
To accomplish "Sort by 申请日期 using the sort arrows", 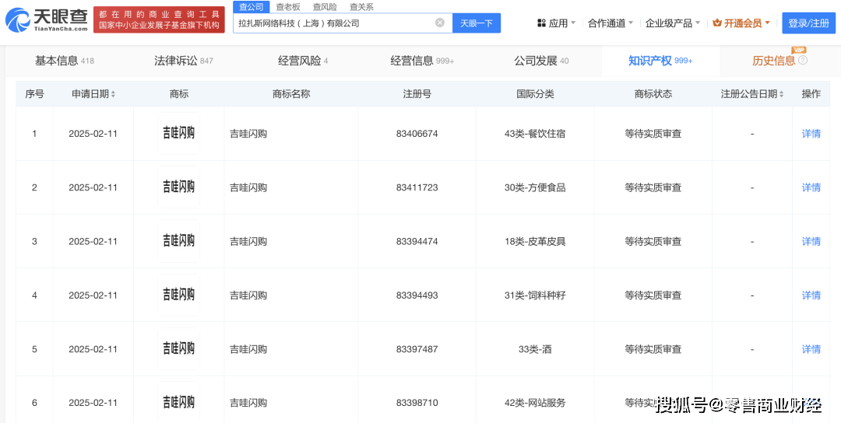I will [113, 94].
